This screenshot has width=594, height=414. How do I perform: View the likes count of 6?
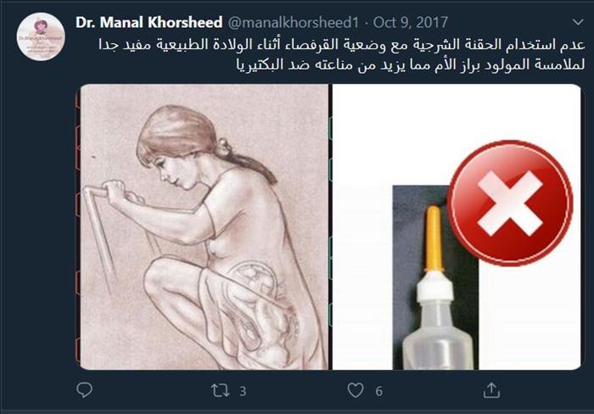(x=378, y=391)
